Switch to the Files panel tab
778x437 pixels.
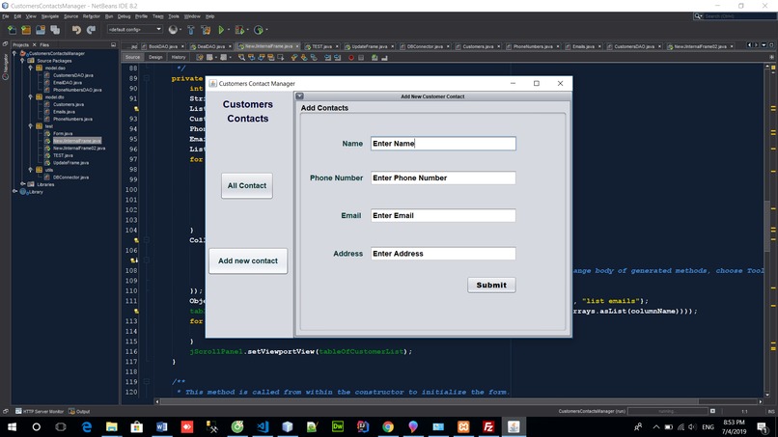click(44, 45)
